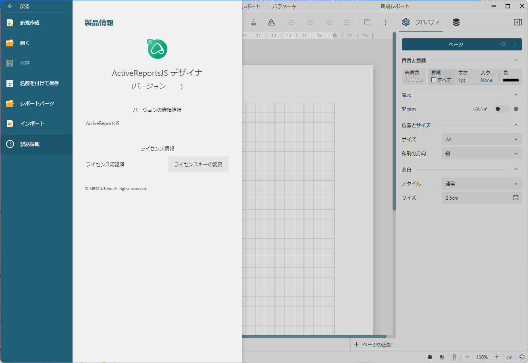Check the すべて border checkbox
528x363 pixels.
tap(434, 80)
